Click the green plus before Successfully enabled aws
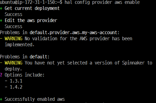Image resolution: width=156 pixels, height=103 pixels. click(x=1, y=99)
